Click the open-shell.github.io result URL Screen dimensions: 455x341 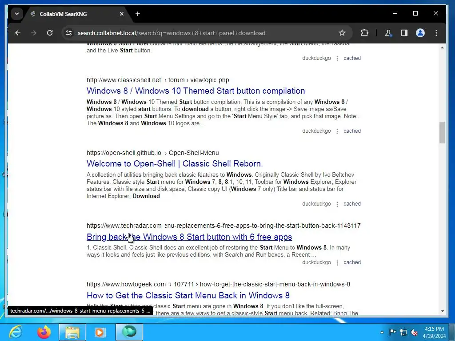(x=153, y=153)
